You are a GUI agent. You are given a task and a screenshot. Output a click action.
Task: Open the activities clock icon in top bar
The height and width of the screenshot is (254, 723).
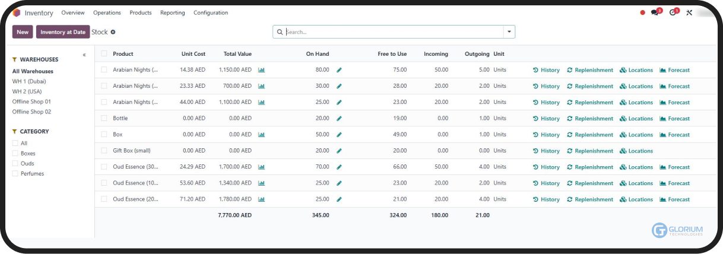(x=673, y=12)
